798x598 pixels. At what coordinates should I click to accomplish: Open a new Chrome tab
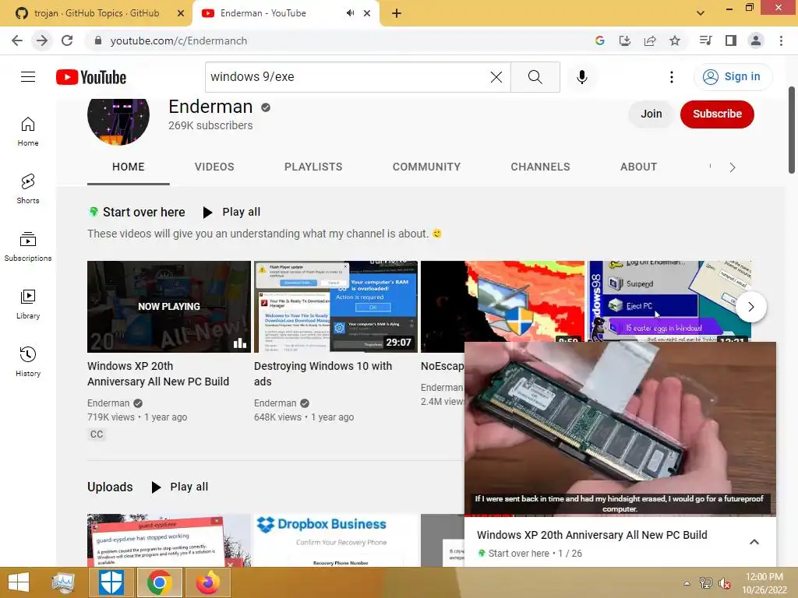[397, 13]
